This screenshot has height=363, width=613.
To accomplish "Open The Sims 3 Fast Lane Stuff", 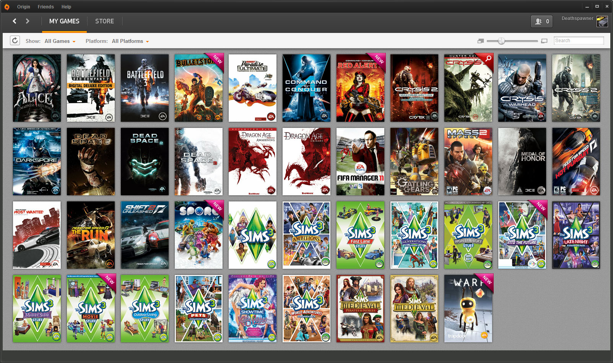I will point(360,235).
